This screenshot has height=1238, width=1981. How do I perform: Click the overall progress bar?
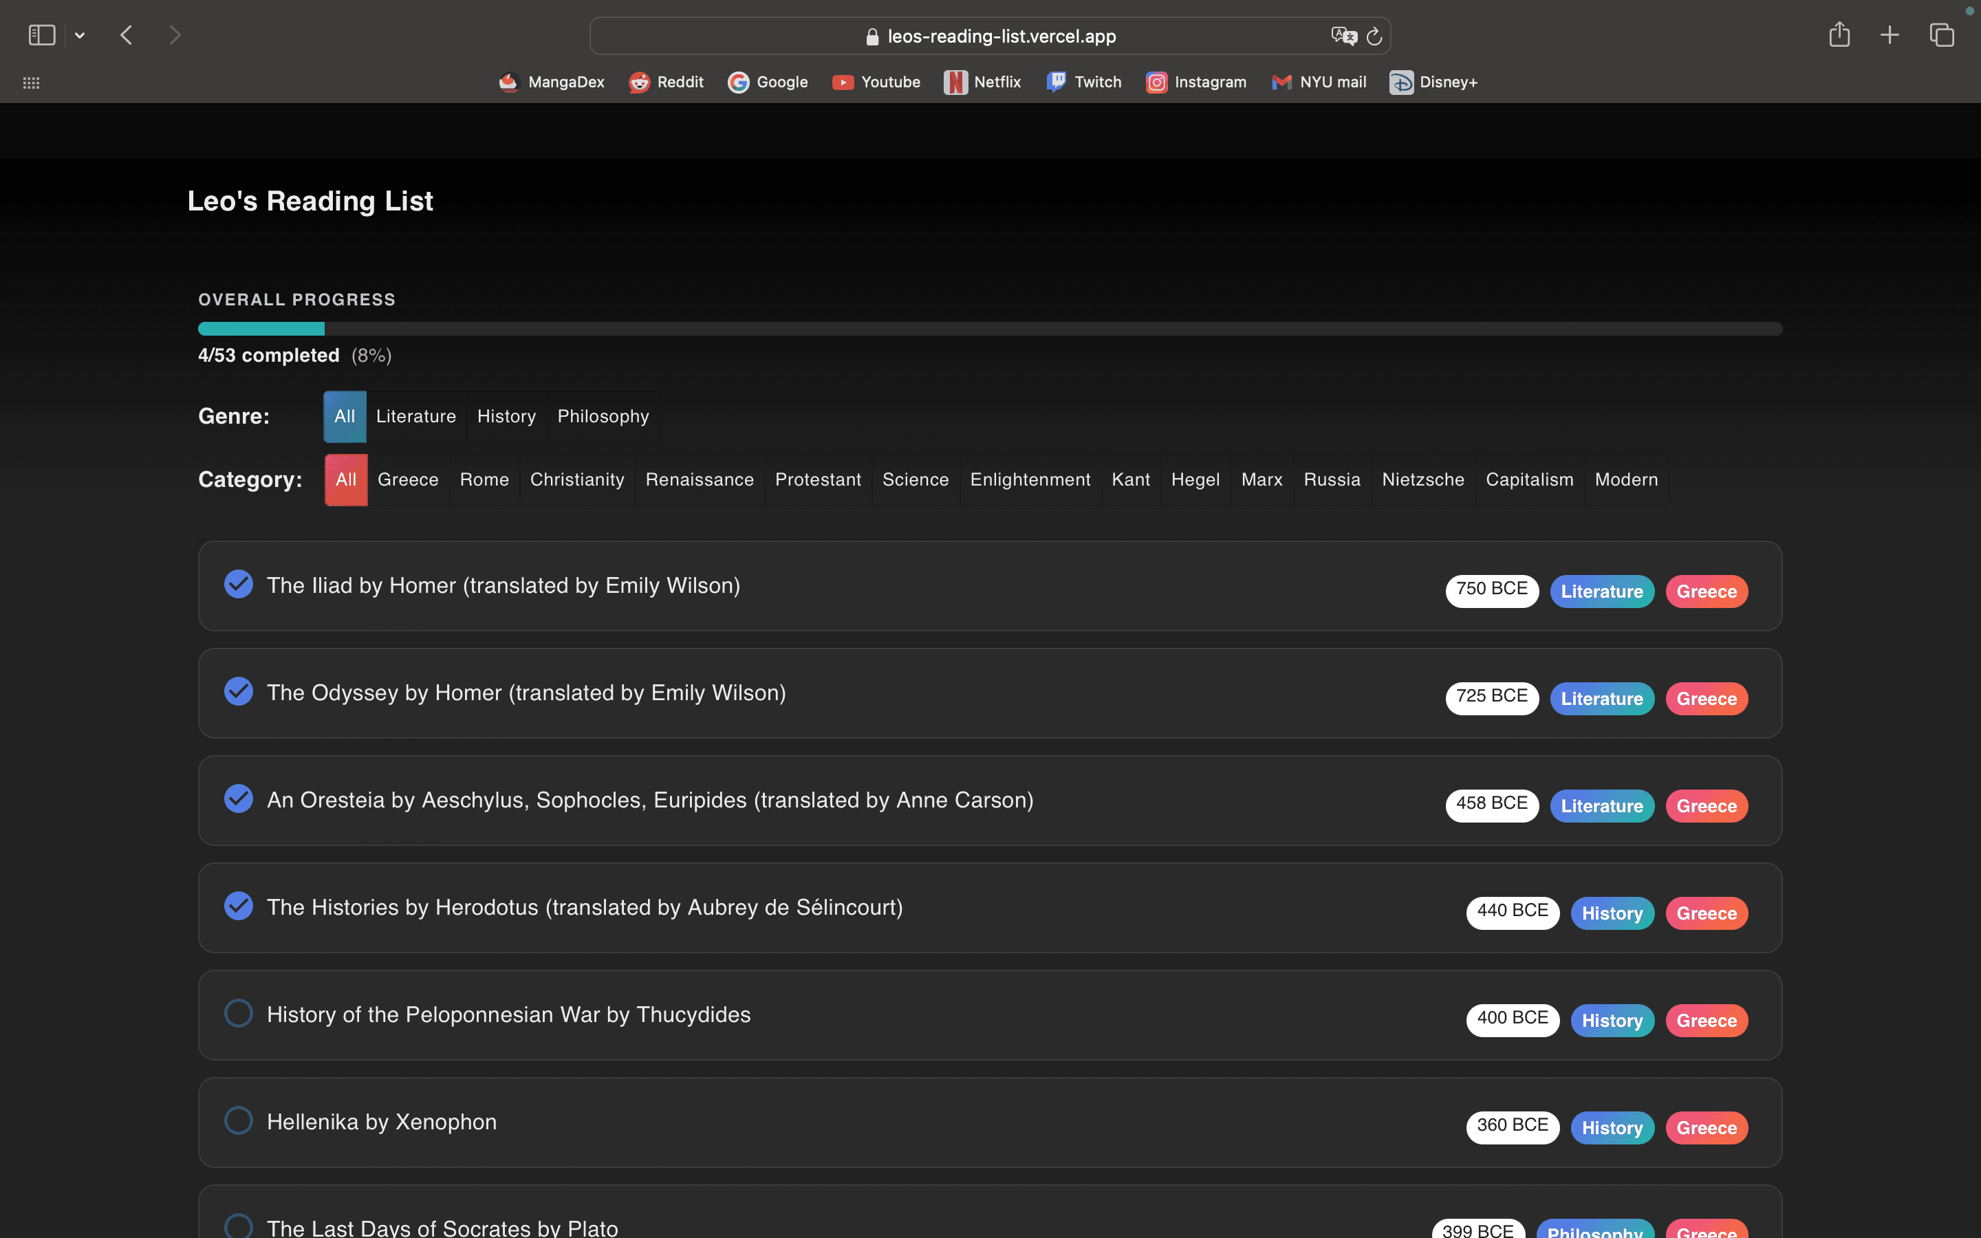989,328
